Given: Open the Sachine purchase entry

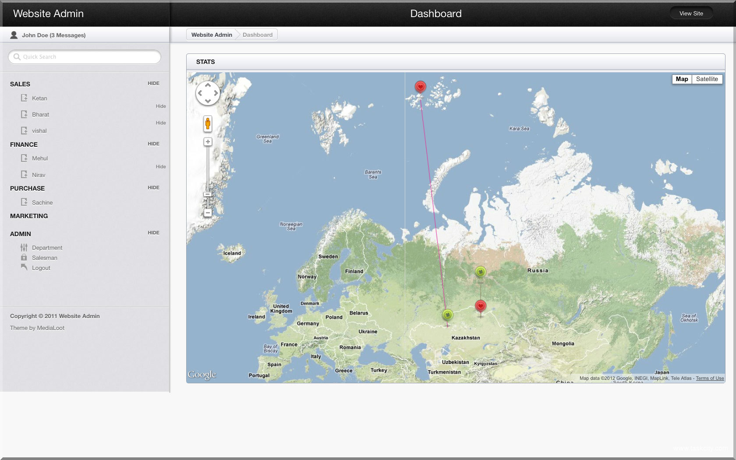Looking at the screenshot, I should [x=42, y=202].
